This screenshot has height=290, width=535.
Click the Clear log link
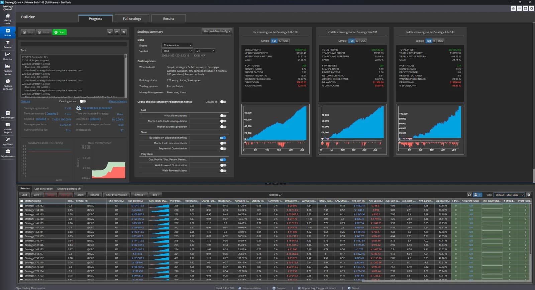(x=25, y=101)
